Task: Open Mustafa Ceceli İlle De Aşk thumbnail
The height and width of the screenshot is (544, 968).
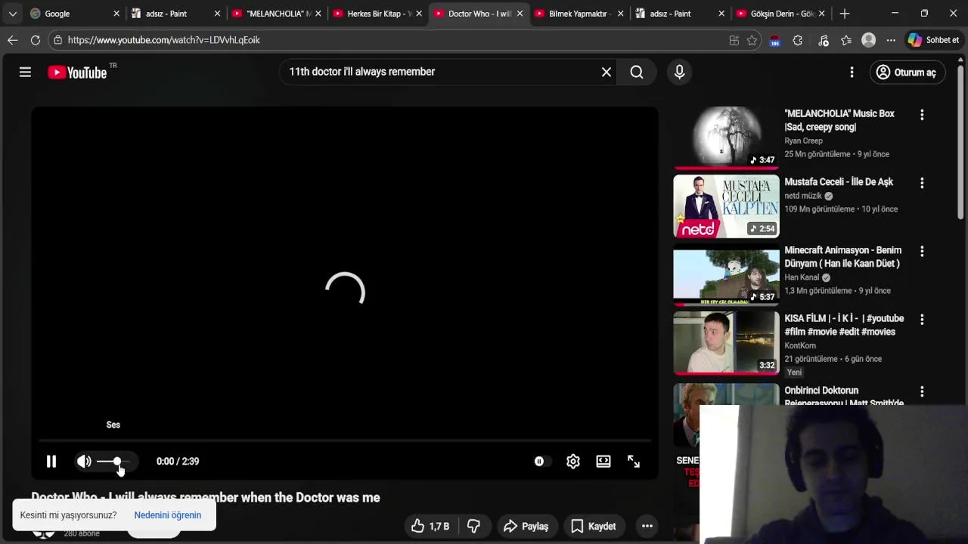Action: pos(726,206)
